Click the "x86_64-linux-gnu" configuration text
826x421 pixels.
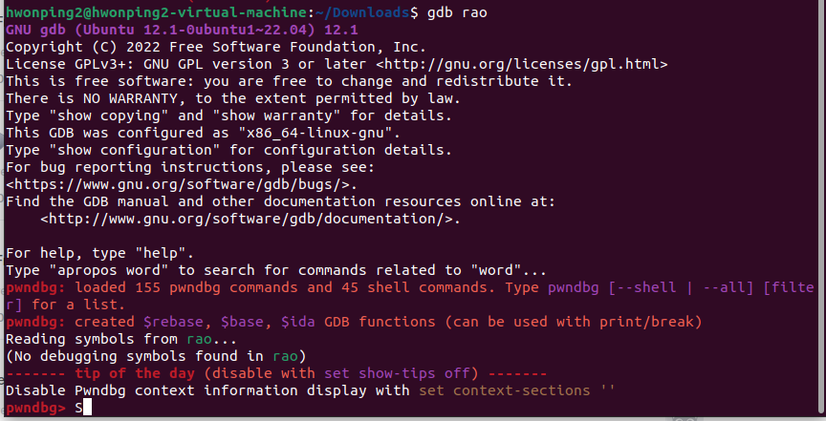tap(315, 133)
